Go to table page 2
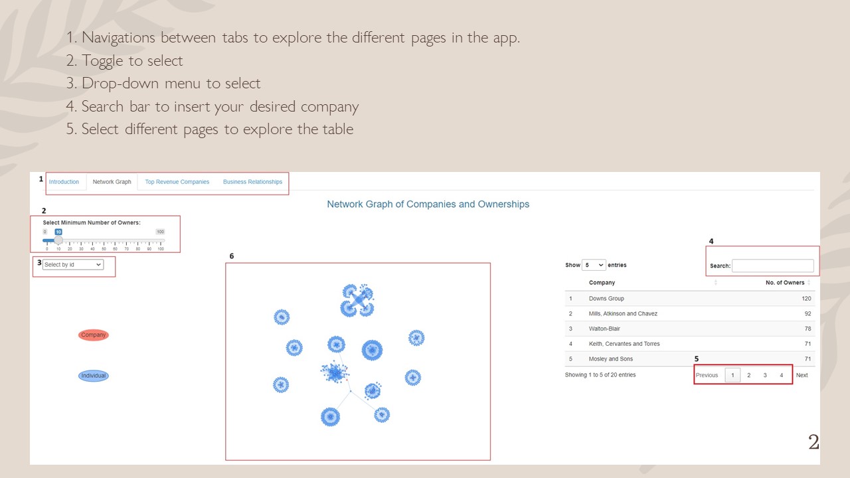The height and width of the screenshot is (478, 850). 748,375
